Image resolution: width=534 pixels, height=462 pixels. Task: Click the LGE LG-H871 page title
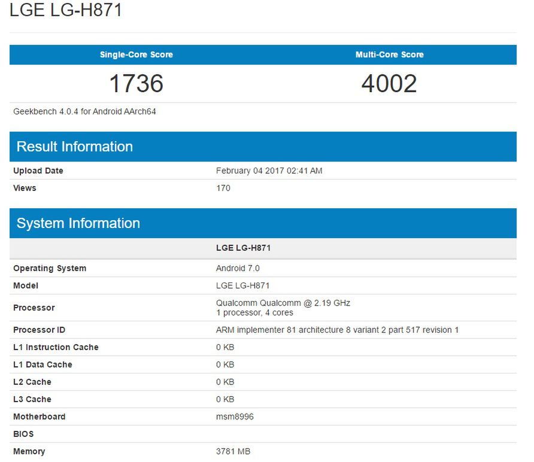(66, 10)
